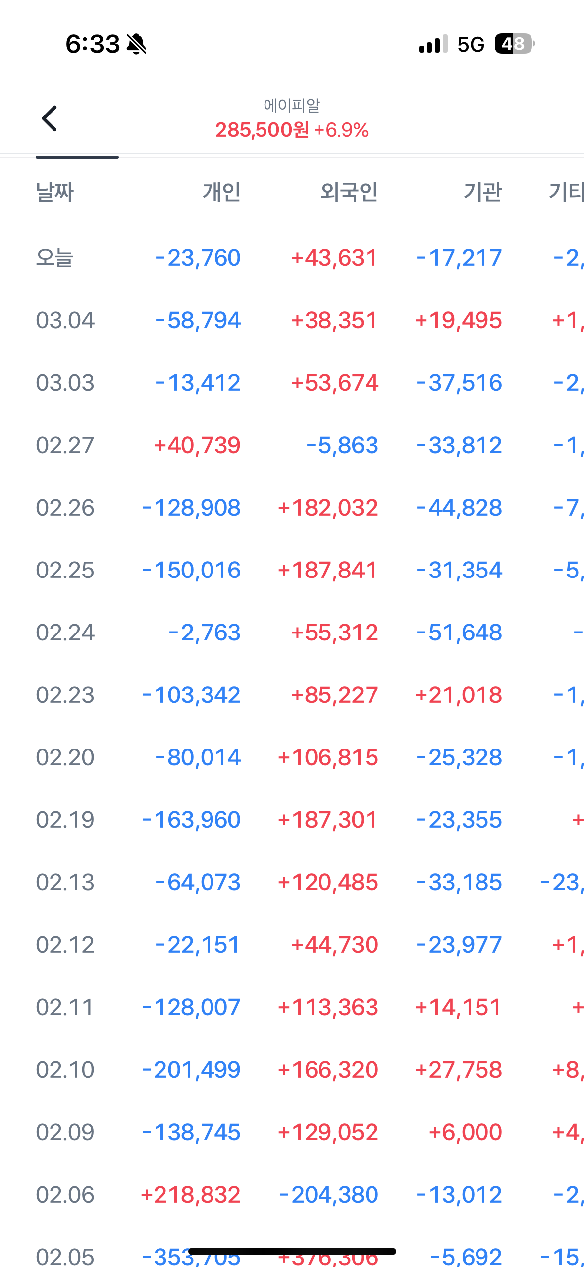The height and width of the screenshot is (1267, 584).
Task: Tap the cellular signal strength icon
Action: (x=433, y=44)
